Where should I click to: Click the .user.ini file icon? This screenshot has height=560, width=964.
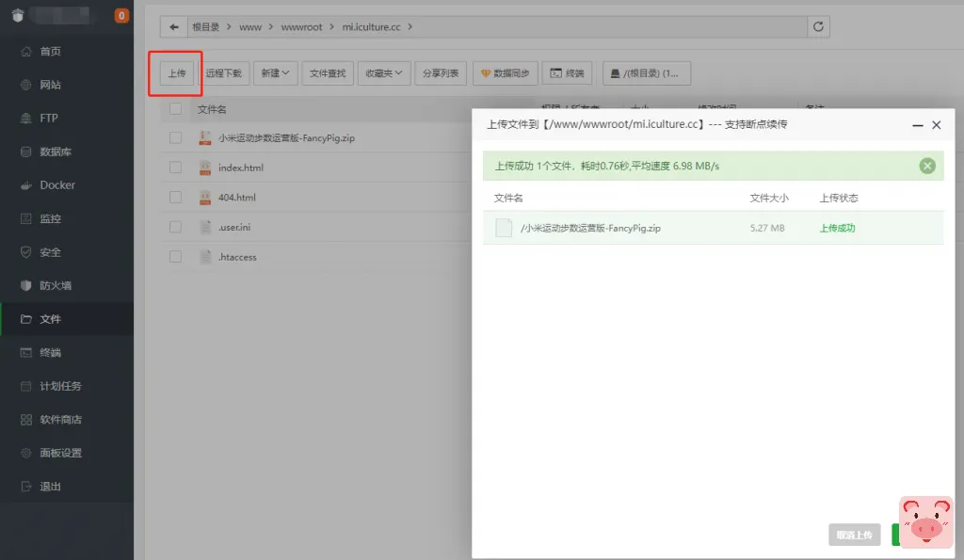point(205,227)
